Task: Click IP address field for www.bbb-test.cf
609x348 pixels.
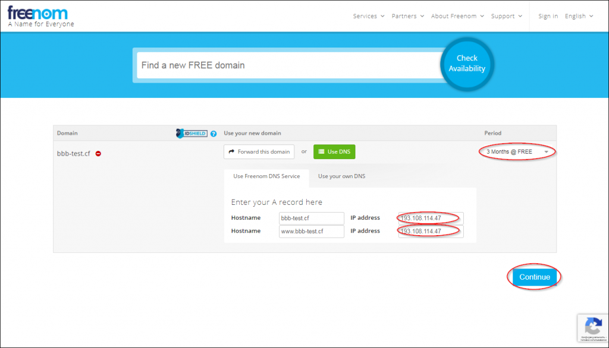Action: coord(431,231)
